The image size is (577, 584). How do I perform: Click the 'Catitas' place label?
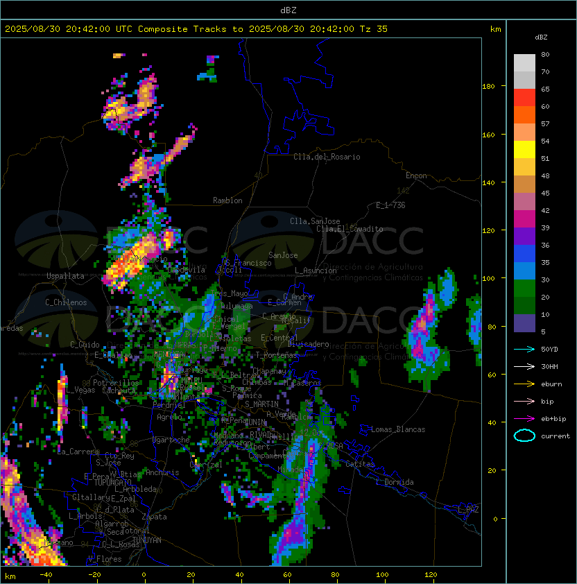click(x=360, y=464)
